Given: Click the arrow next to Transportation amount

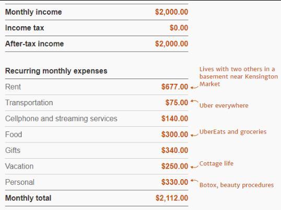Looking at the screenshot, I should click(x=194, y=101).
